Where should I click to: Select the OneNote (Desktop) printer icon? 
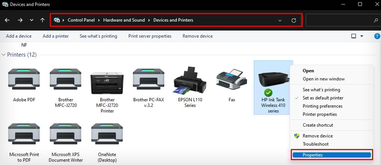tap(107, 134)
